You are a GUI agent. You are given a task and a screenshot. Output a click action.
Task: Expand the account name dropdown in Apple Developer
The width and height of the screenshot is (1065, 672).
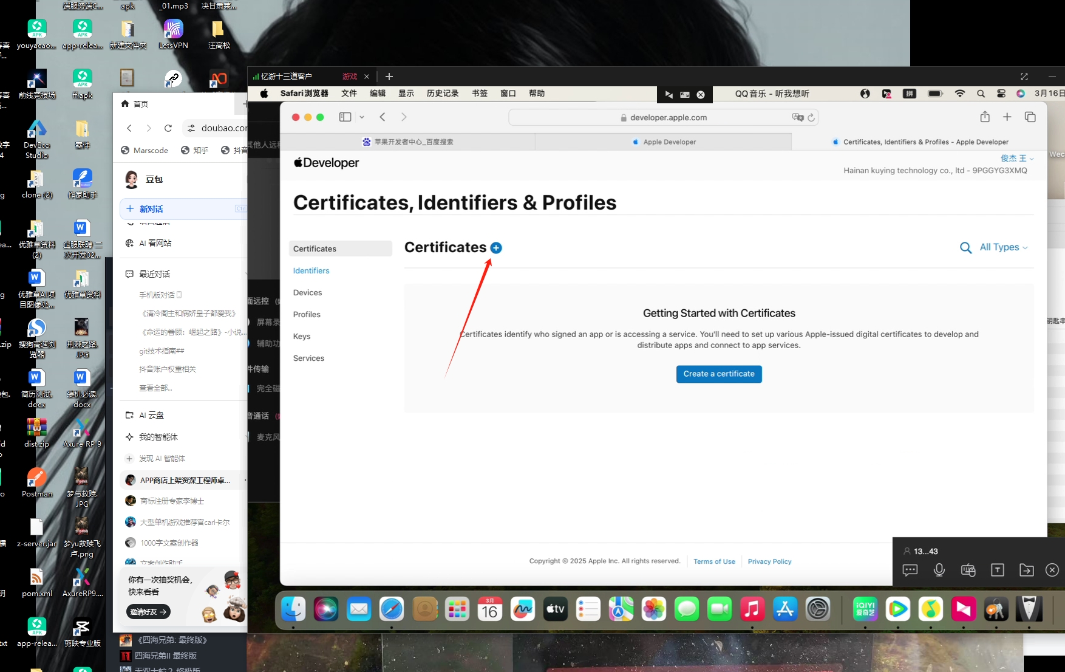point(1017,158)
